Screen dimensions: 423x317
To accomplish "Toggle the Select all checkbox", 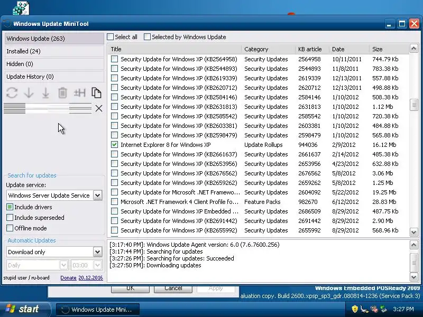I will [111, 37].
